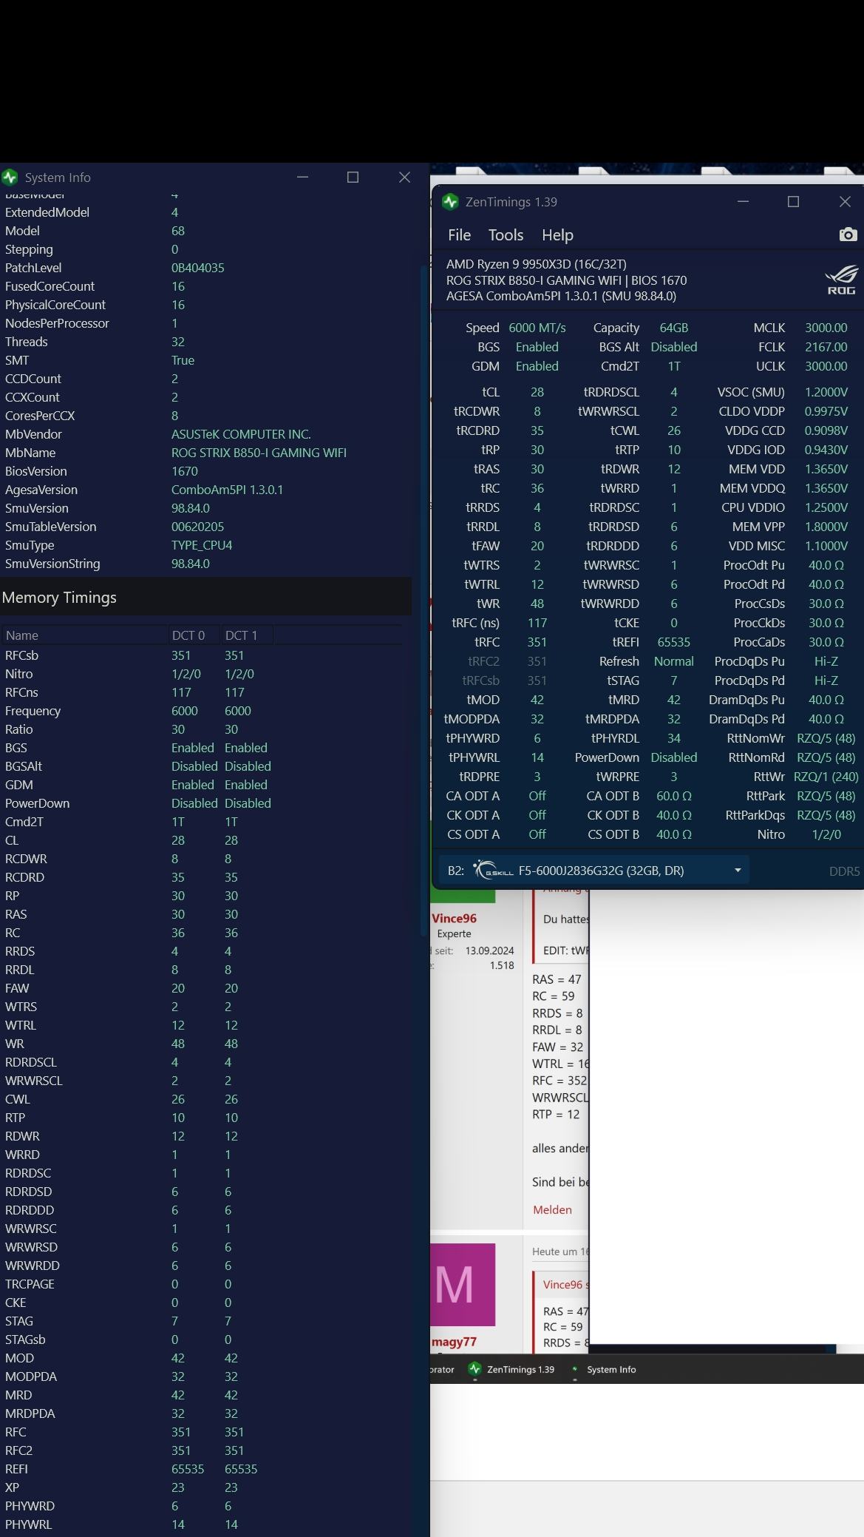Click the FCLK value 2167.00

[826, 347]
